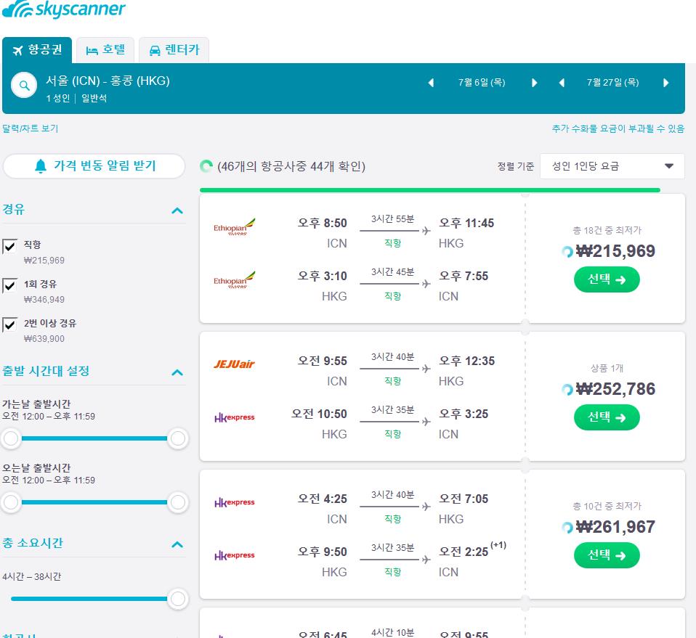Viewport: 696px width, 638px height.
Task: Click the 4시간 – 38시간 duration range text
Action: coord(31,577)
